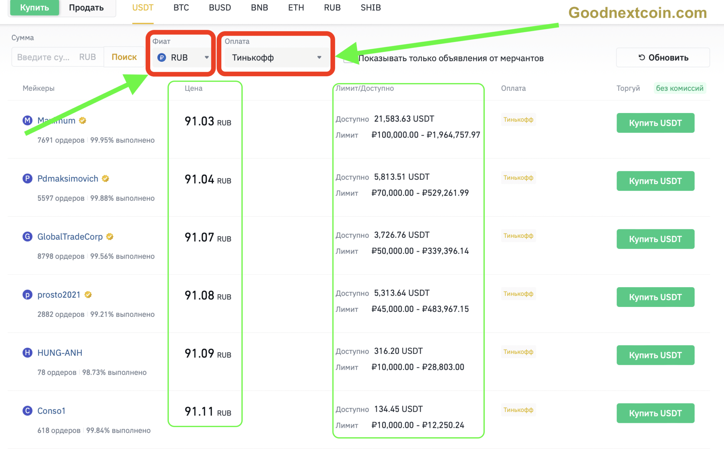Select the RUB crypto tab
Viewport: 724px width, 449px height.
(x=332, y=7)
